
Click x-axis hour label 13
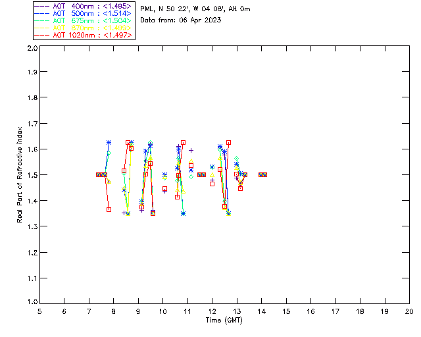point(237,311)
